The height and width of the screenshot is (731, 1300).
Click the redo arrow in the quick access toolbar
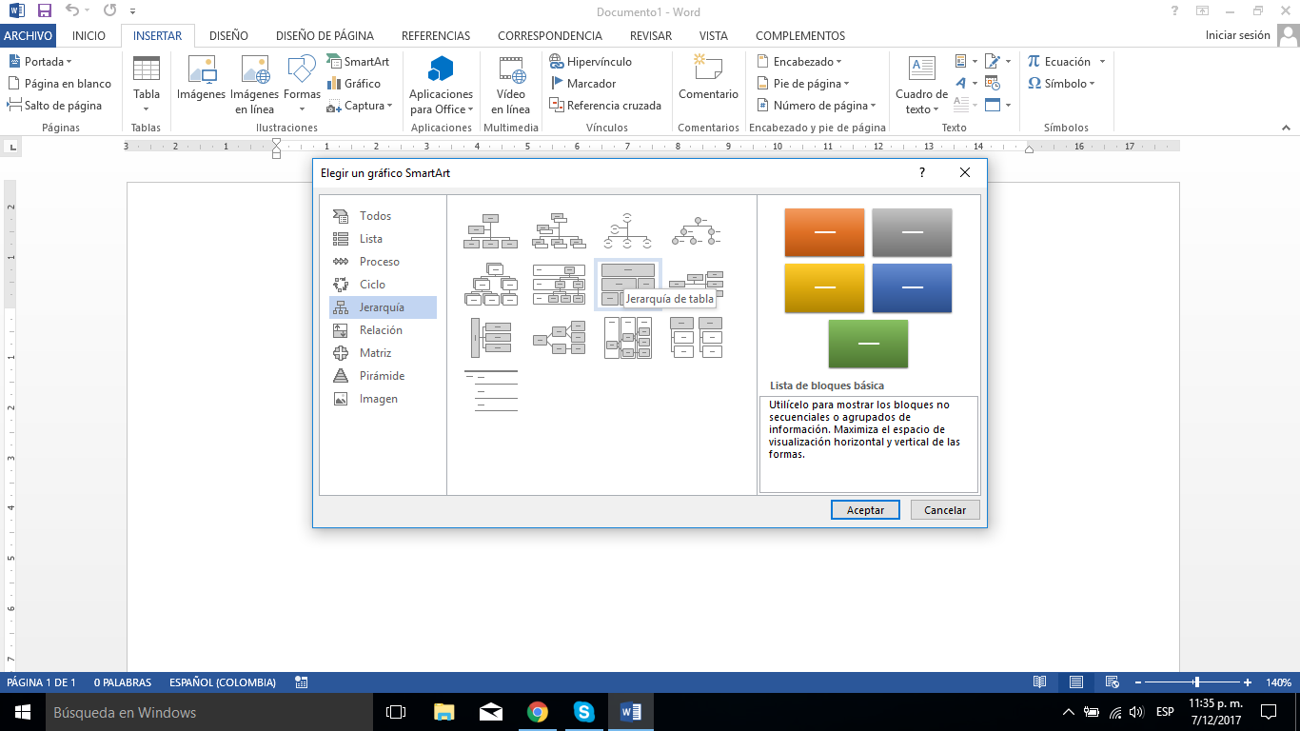point(109,11)
